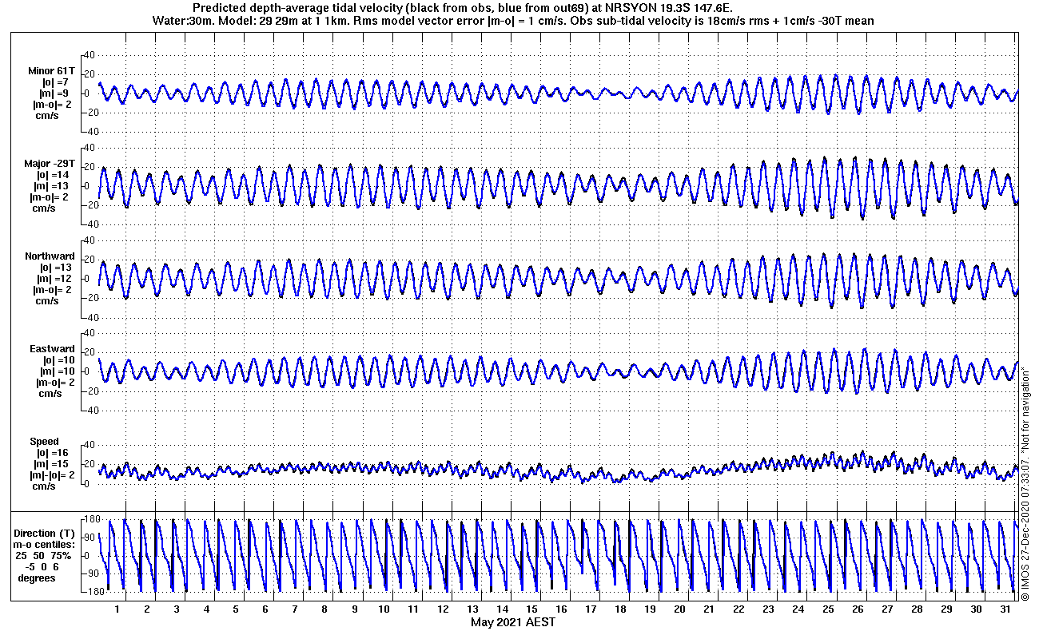The width and height of the screenshot is (1039, 639).
Task: Click the '180' tick on Direction axis
Action: click(91, 520)
